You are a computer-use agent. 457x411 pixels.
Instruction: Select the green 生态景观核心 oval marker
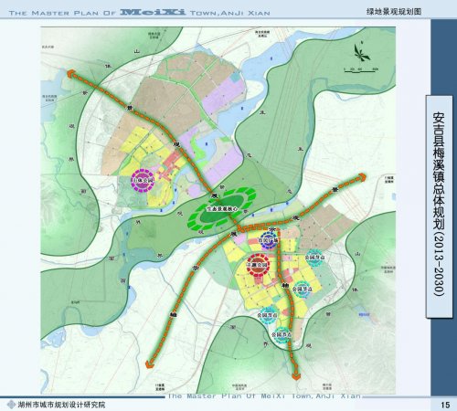tap(222, 208)
